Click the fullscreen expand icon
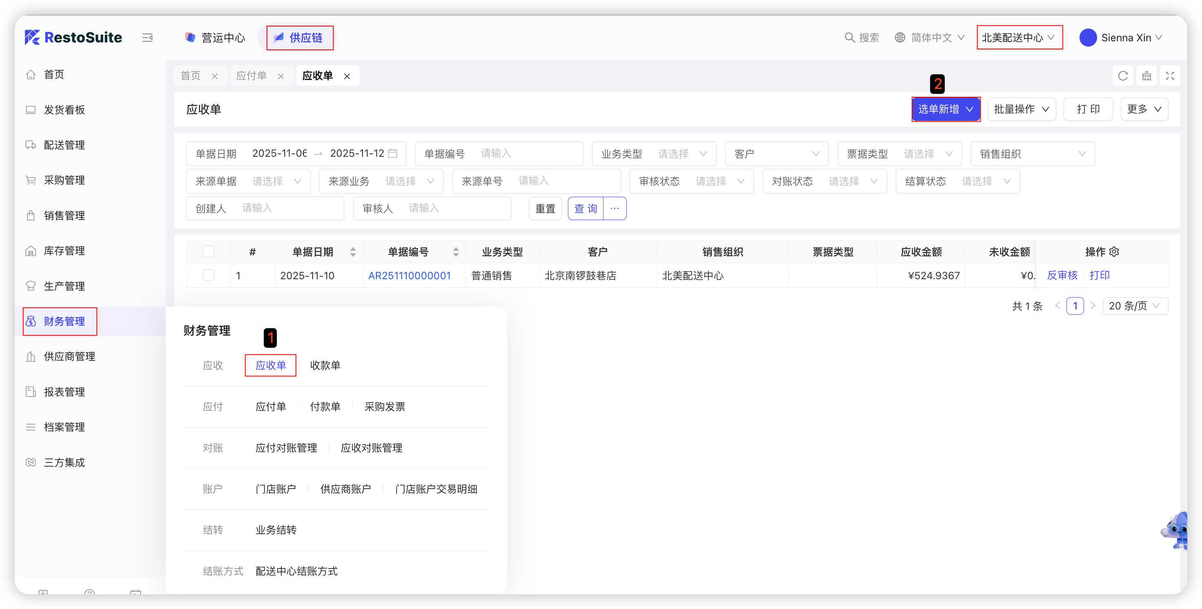Screen dimensions: 1202x609 (x=1169, y=76)
